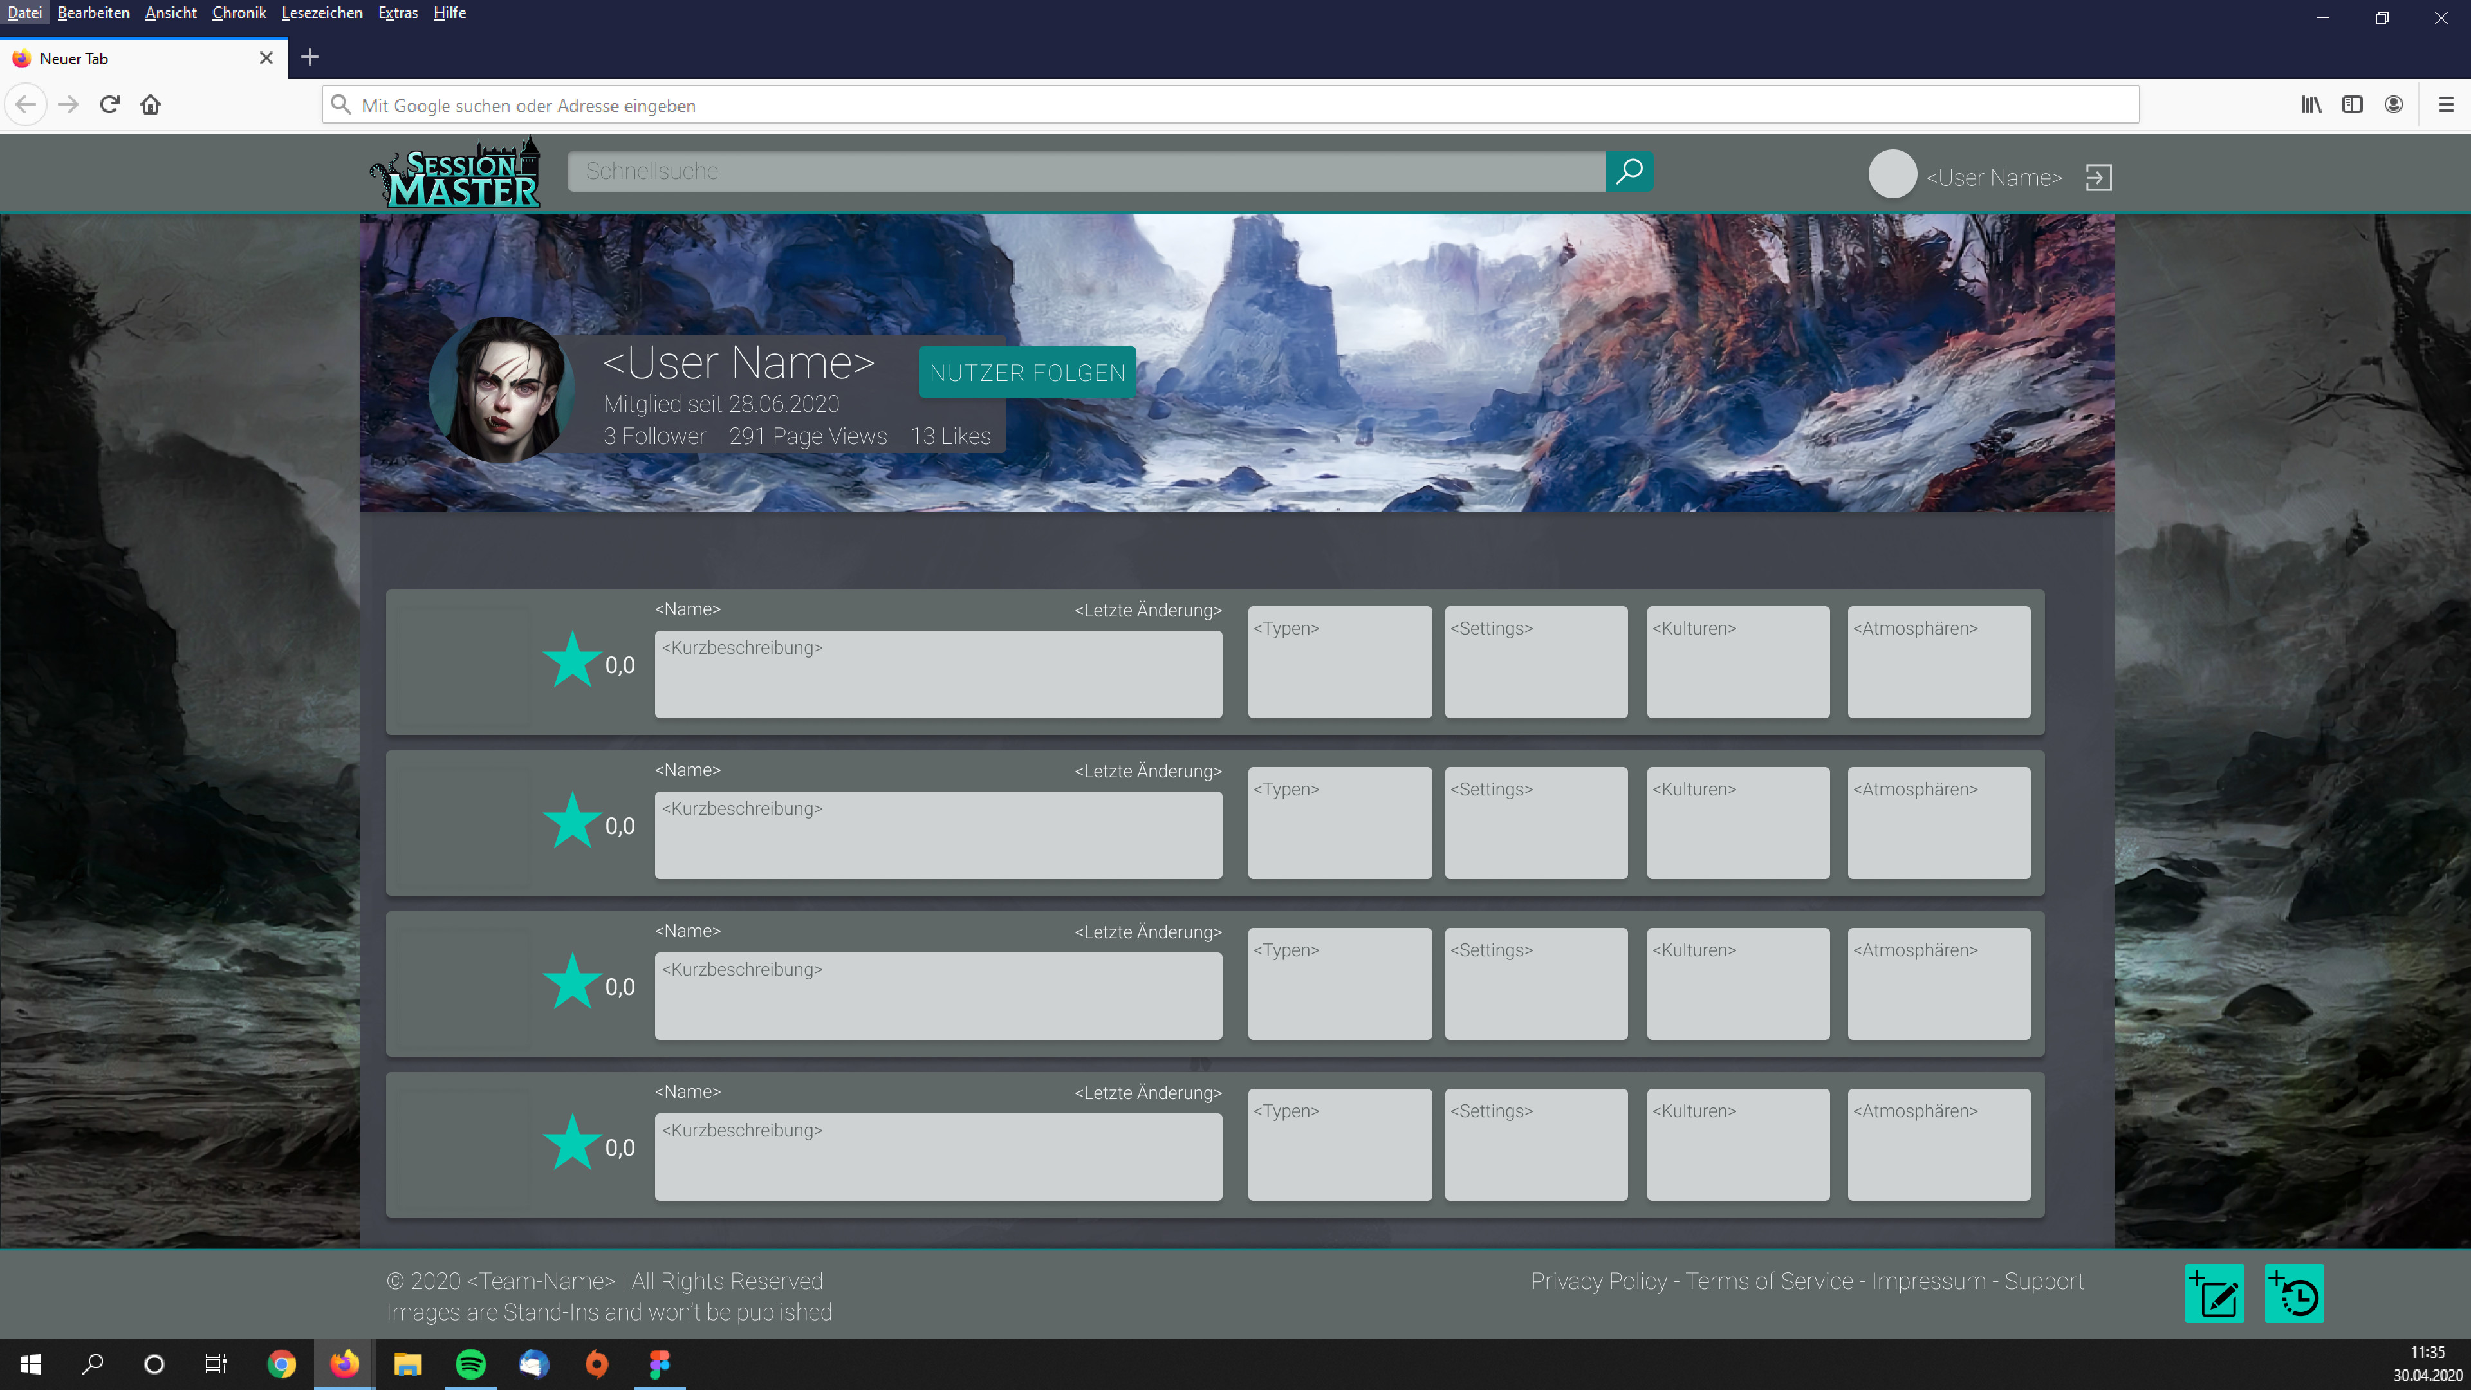Screen dimensions: 2471x1390
Task: Click the fourth row's Atmosphären box
Action: (1939, 1144)
